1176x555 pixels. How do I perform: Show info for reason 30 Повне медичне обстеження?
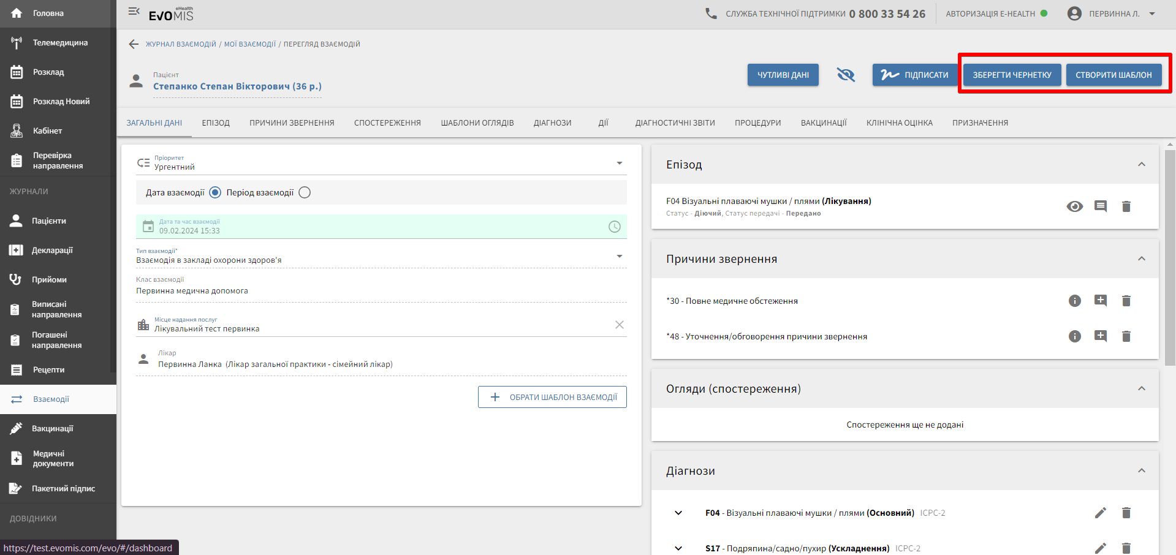[x=1074, y=301]
